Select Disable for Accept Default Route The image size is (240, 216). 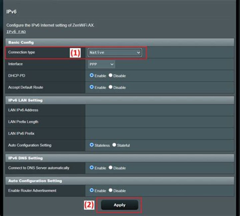(111, 87)
